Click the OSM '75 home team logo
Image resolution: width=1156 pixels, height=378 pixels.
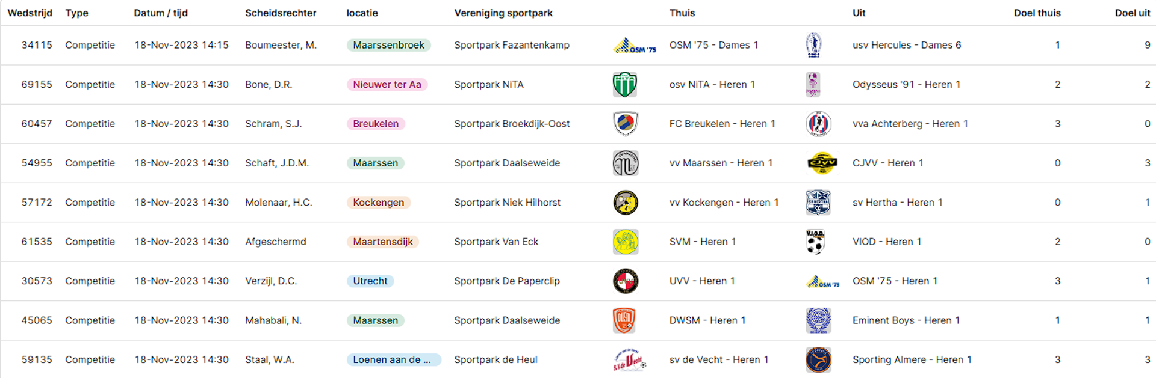click(x=634, y=46)
